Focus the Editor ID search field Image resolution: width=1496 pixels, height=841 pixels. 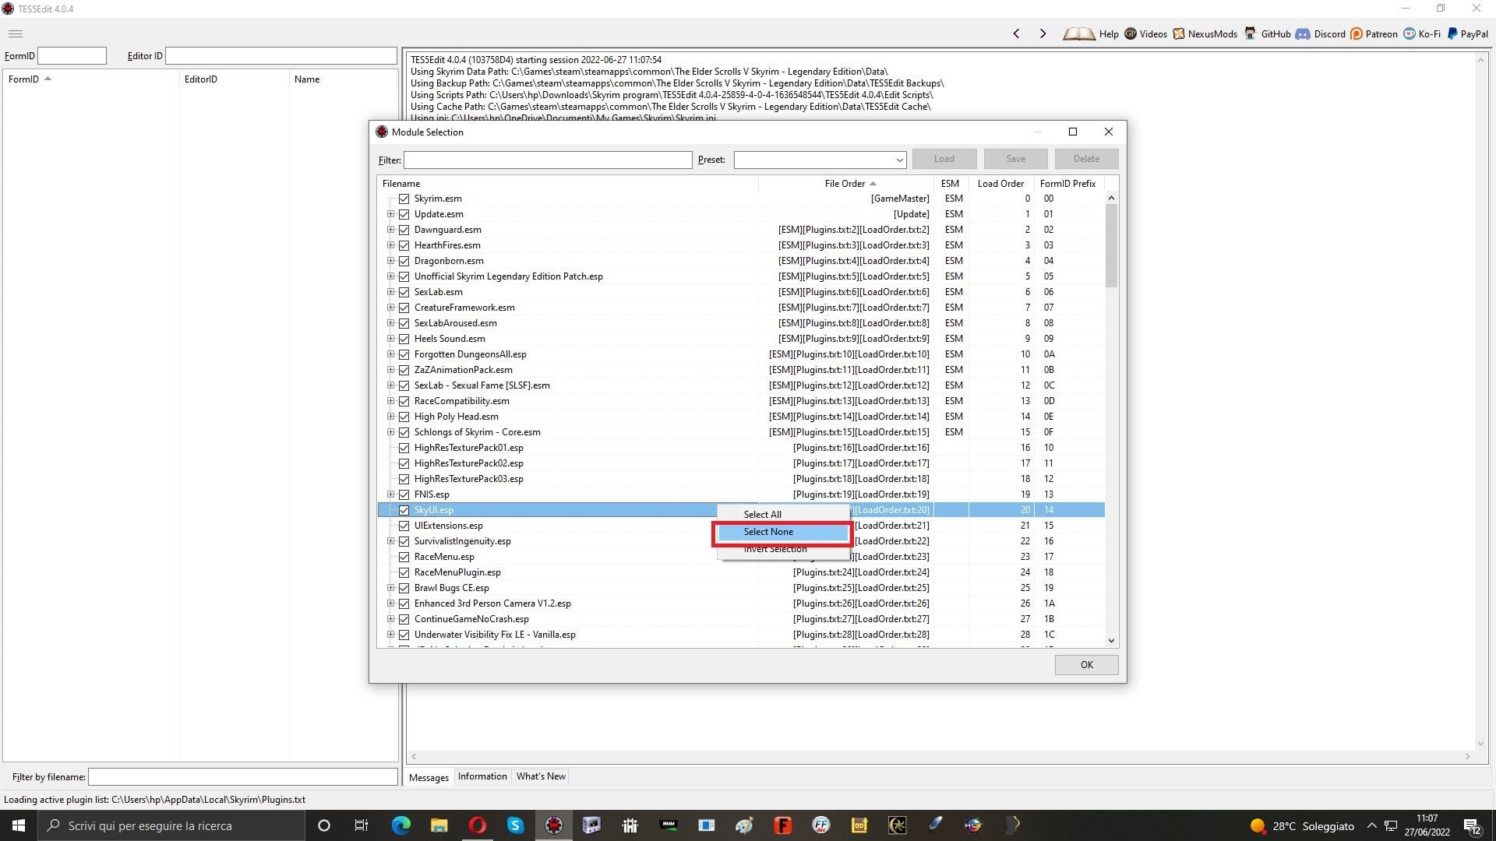(x=281, y=56)
